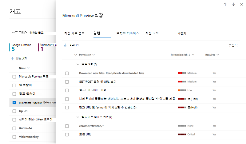Click the down arrow to next item
Screen dimensions: 246x144
click(233, 4)
